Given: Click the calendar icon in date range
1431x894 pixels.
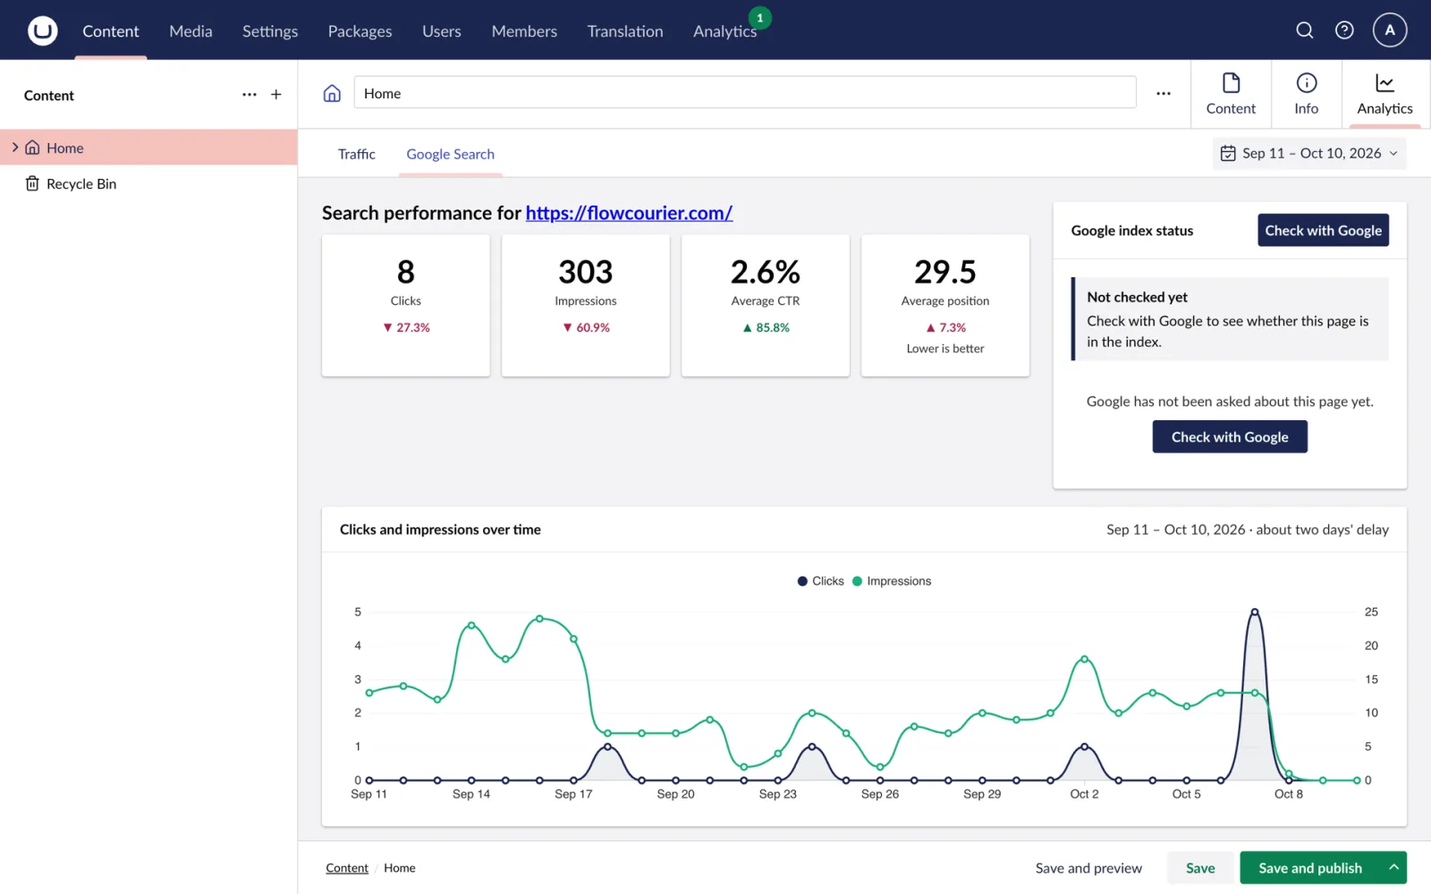Looking at the screenshot, I should point(1228,154).
